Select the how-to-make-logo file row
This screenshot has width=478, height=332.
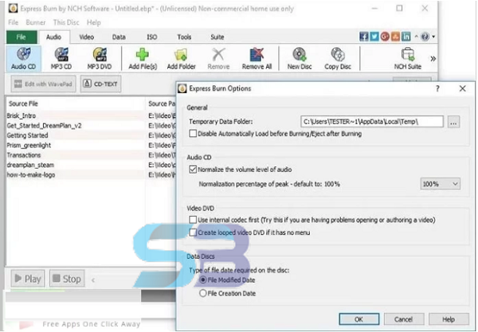point(76,175)
